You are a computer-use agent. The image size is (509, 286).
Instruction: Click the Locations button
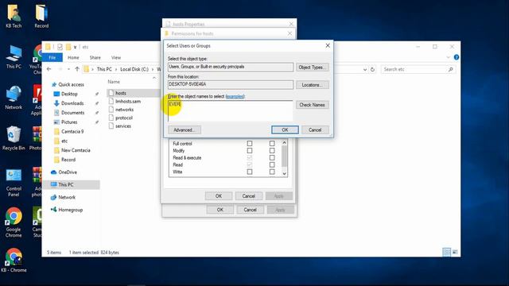[x=313, y=85]
